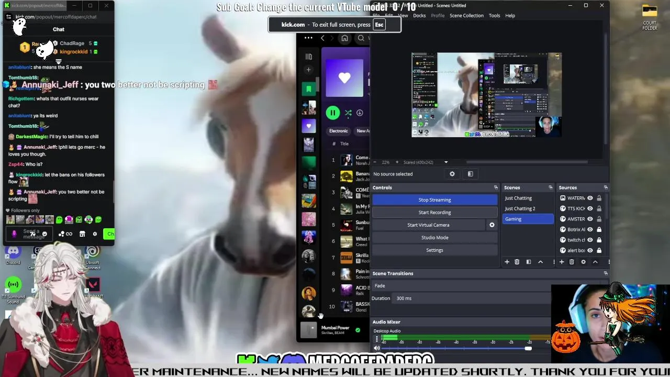Toggle visibility of TTS KICK source
The width and height of the screenshot is (670, 377).
(590, 208)
